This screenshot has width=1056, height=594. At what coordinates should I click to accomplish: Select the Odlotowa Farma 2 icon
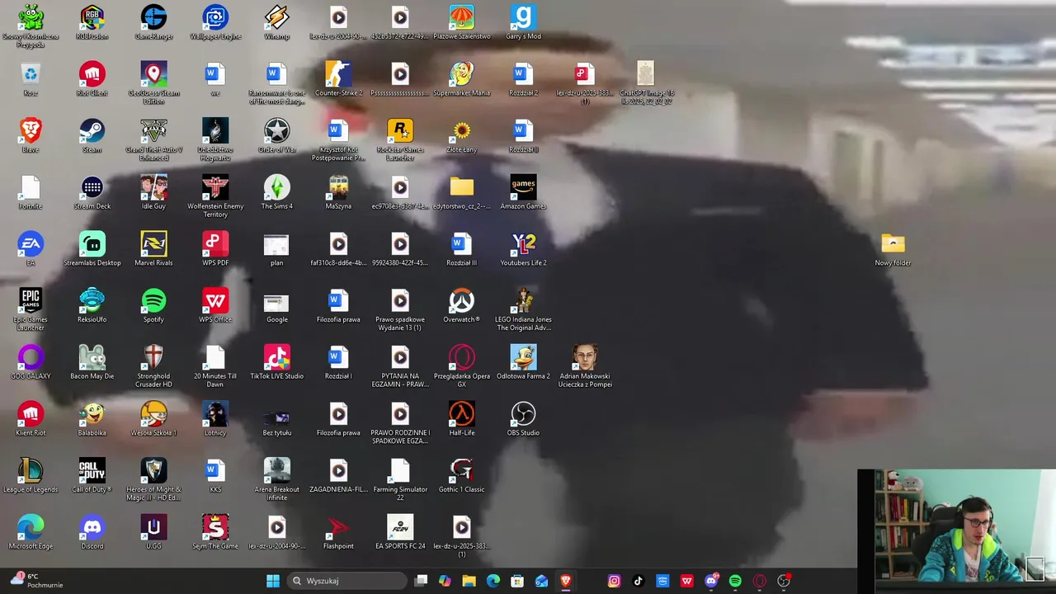coord(523,362)
